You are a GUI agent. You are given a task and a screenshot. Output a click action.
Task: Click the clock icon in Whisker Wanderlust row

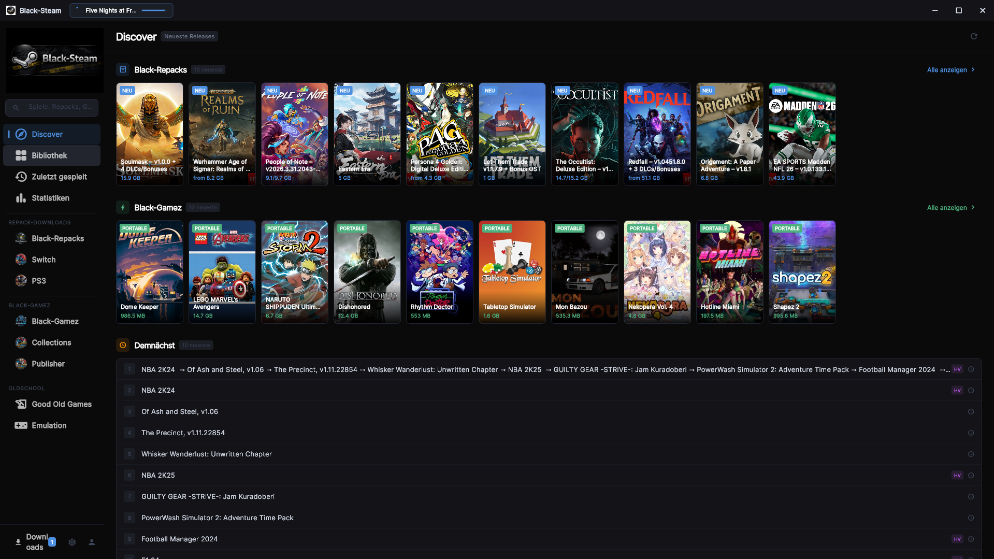[x=971, y=454]
